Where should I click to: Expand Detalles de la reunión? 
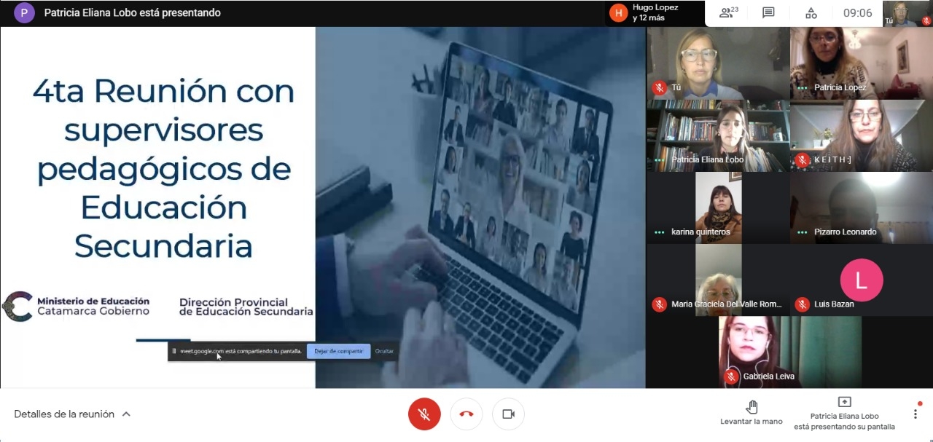click(72, 414)
